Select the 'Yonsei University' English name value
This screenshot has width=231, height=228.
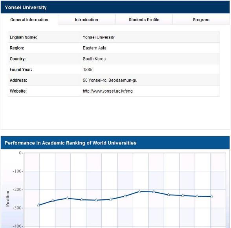click(99, 37)
